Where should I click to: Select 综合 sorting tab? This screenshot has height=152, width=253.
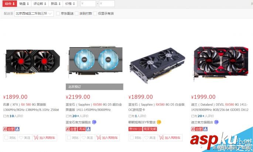point(10,4)
